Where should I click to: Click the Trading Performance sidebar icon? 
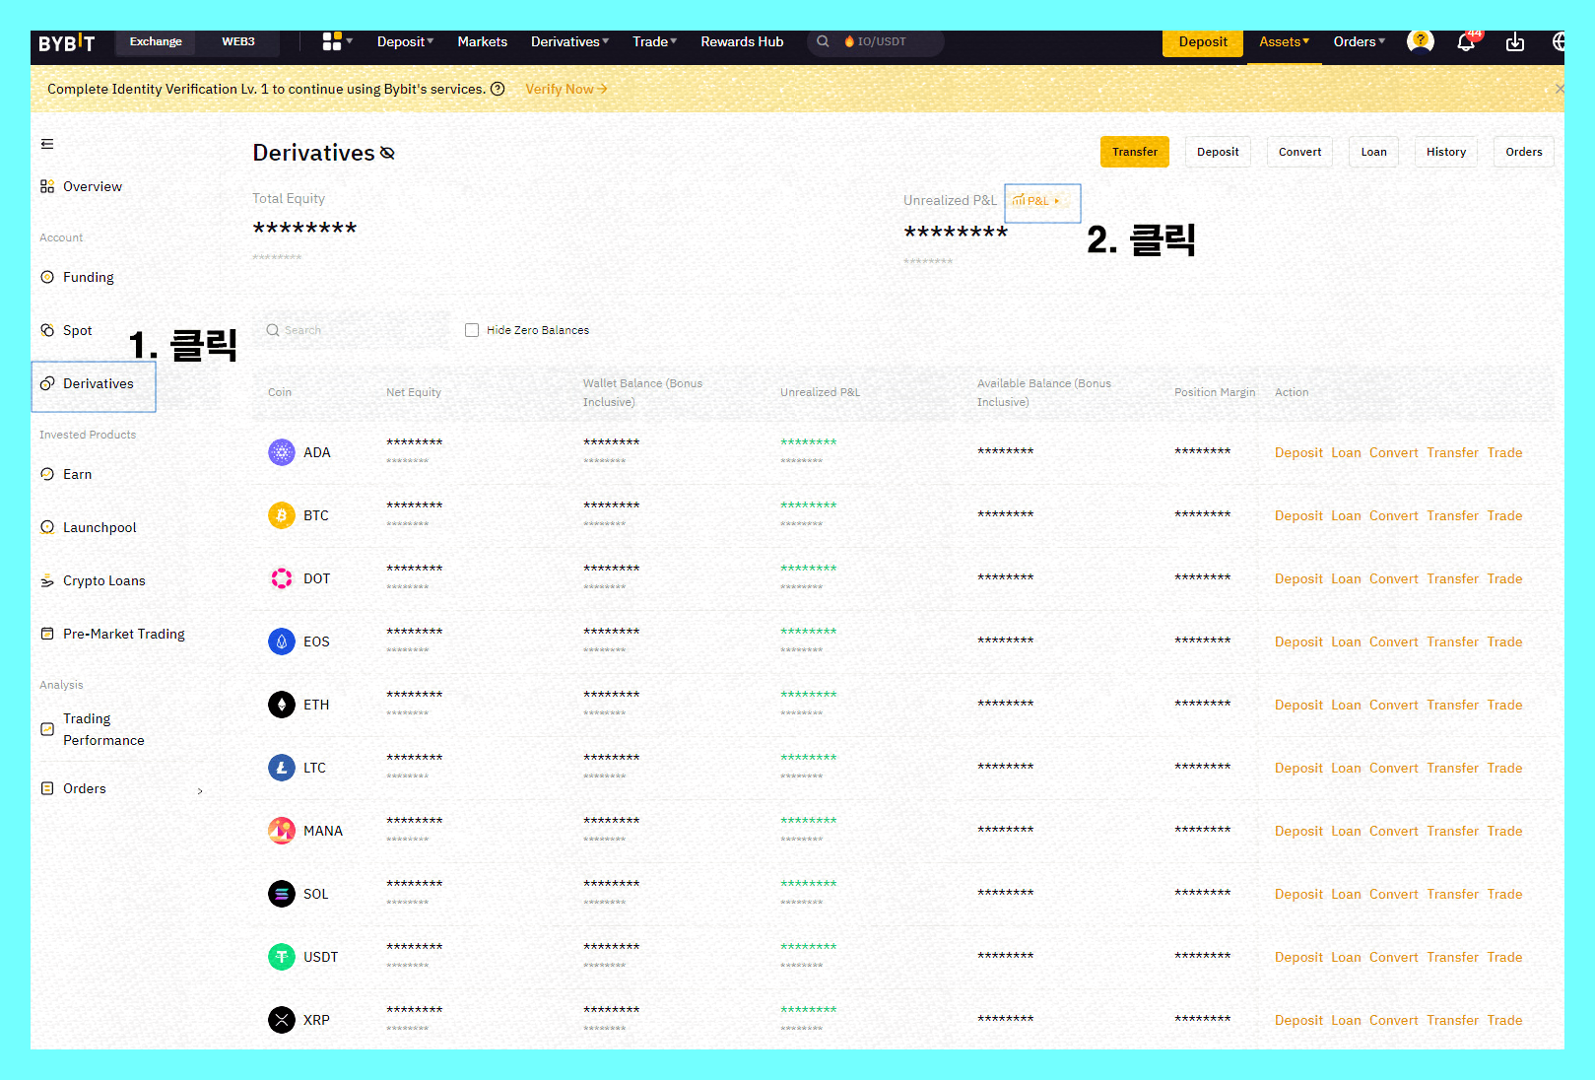click(x=47, y=729)
